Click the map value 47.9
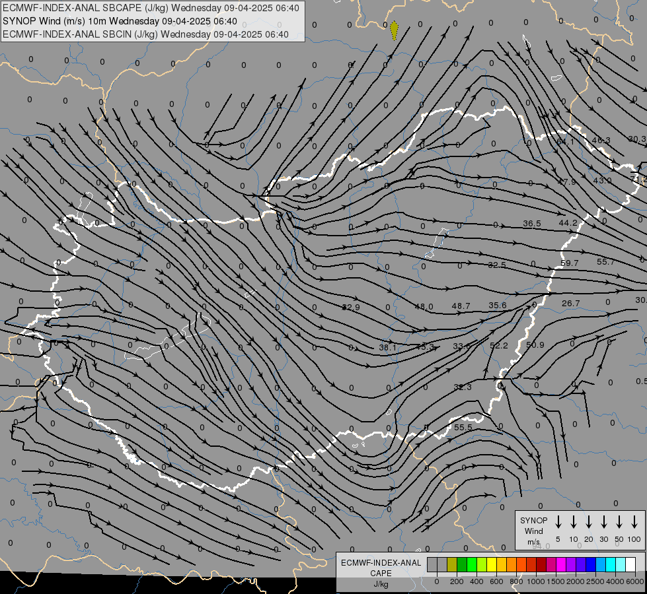 click(566, 181)
